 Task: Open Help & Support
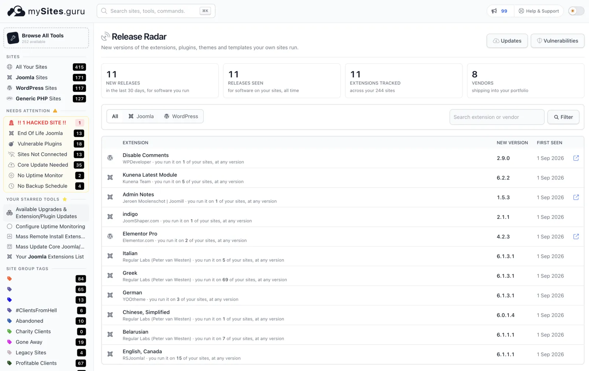(x=539, y=11)
